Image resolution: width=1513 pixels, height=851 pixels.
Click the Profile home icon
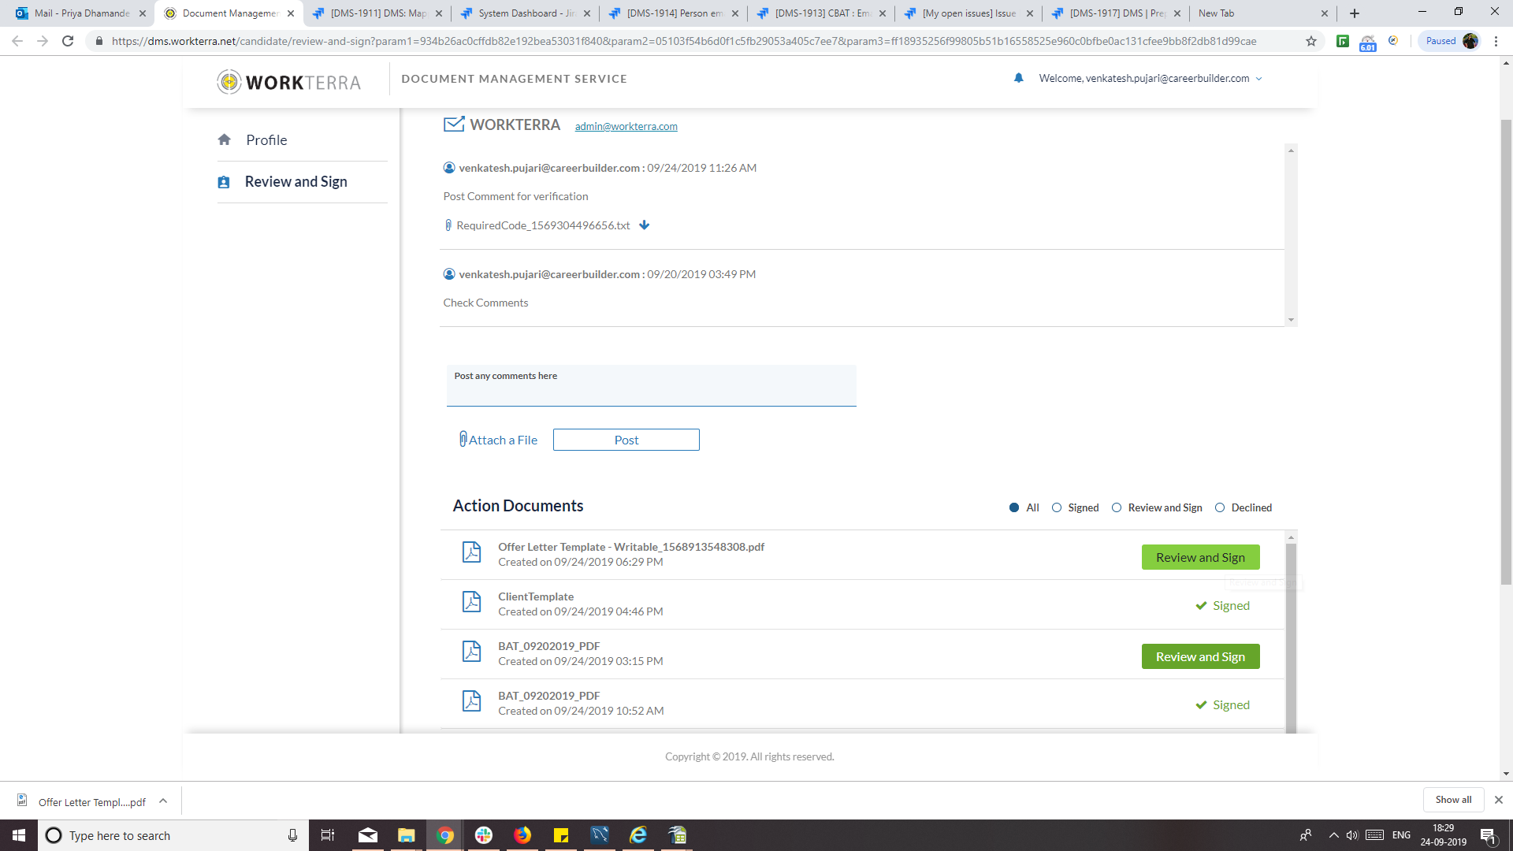tap(225, 139)
